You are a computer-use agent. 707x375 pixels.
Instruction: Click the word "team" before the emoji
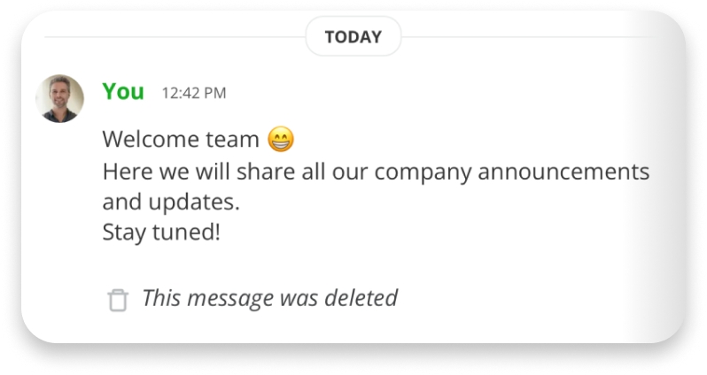[x=237, y=140]
